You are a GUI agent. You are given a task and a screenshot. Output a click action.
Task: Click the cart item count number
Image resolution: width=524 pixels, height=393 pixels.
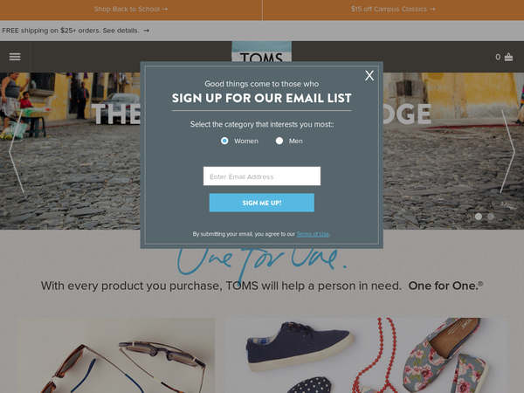pos(498,57)
